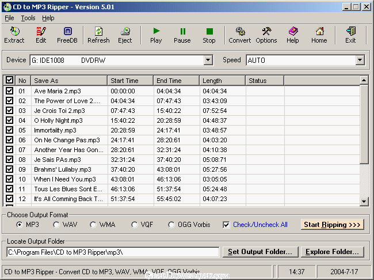Toggle the Check/Uncheck All checkbox
This screenshot has width=374, height=280.
coord(226,225)
